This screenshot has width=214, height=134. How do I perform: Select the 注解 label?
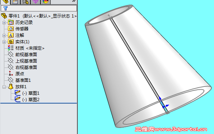(x=20, y=35)
